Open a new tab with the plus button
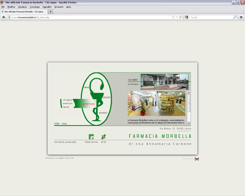 pyautogui.click(x=50, y=11)
